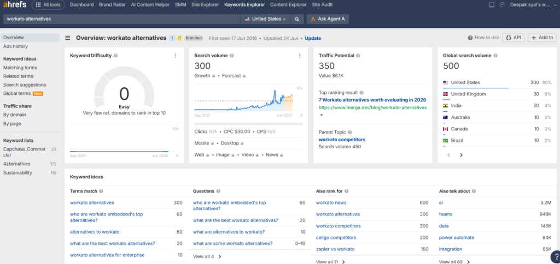Click the Update link

pos(313,38)
